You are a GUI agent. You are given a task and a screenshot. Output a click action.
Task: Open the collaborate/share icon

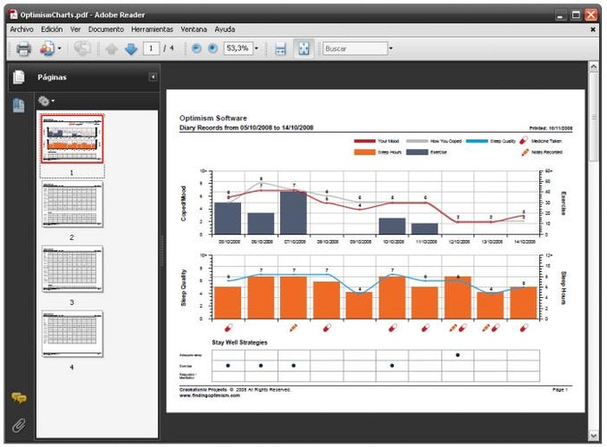(x=47, y=49)
